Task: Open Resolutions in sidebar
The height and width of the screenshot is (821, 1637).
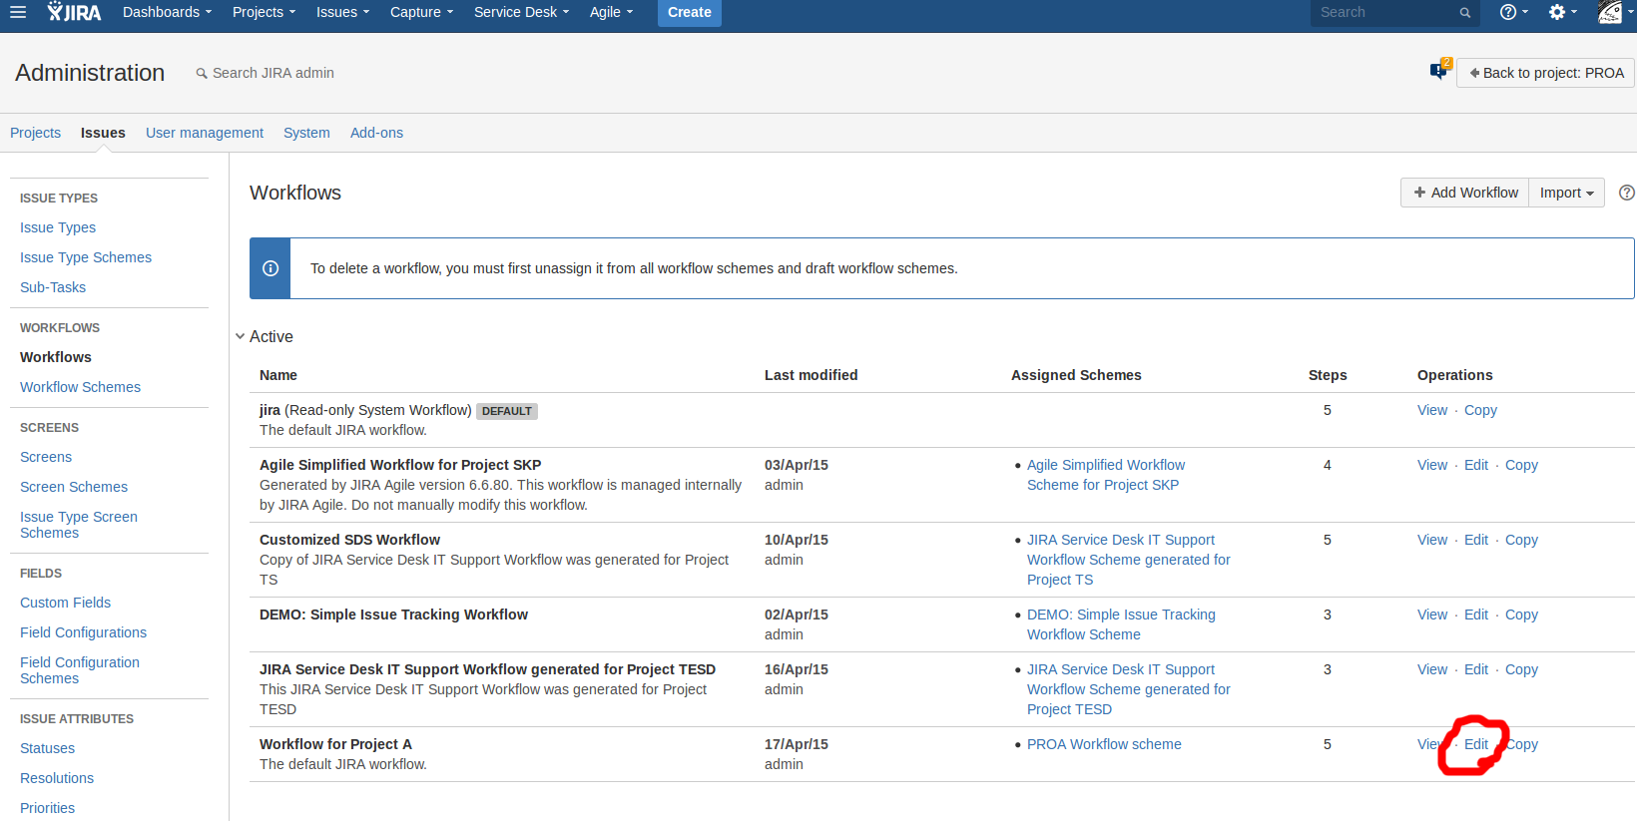Action: pos(57,778)
